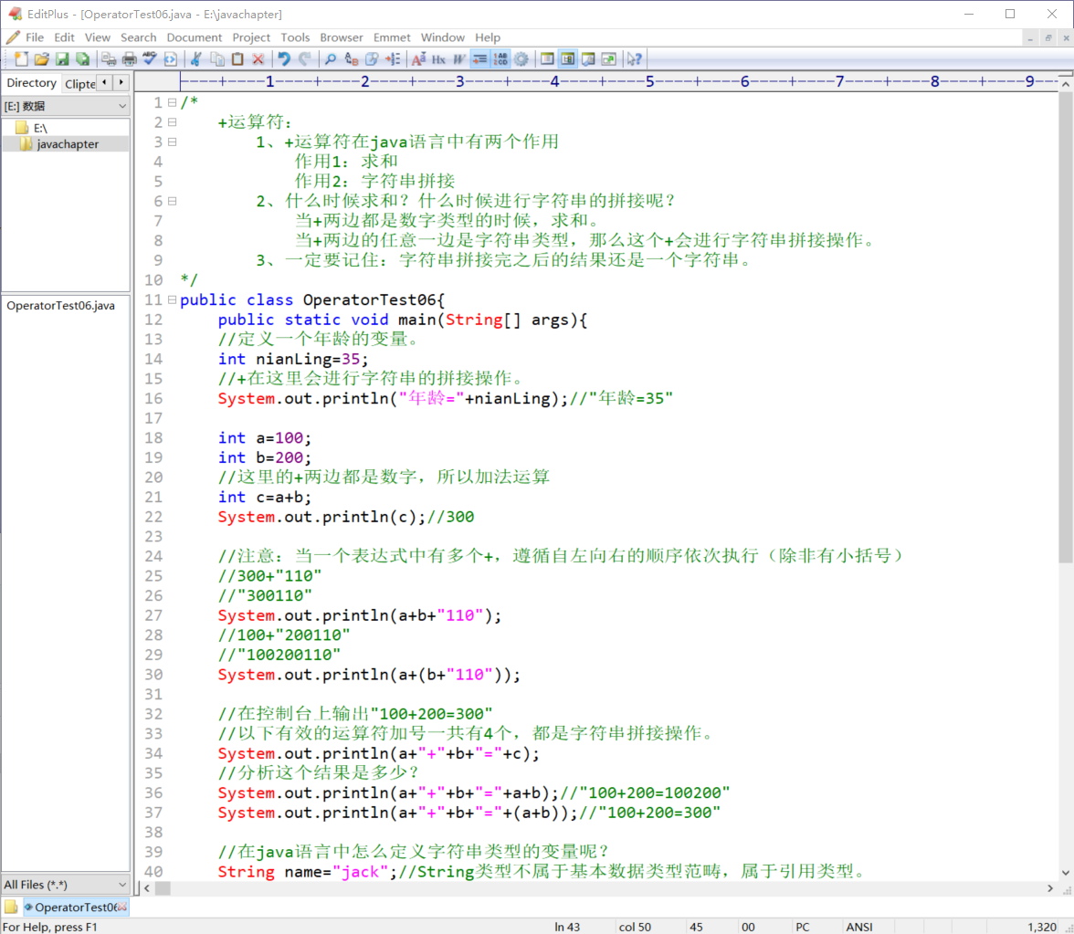
Task: Click the Save All toolbar icon
Action: [83, 59]
